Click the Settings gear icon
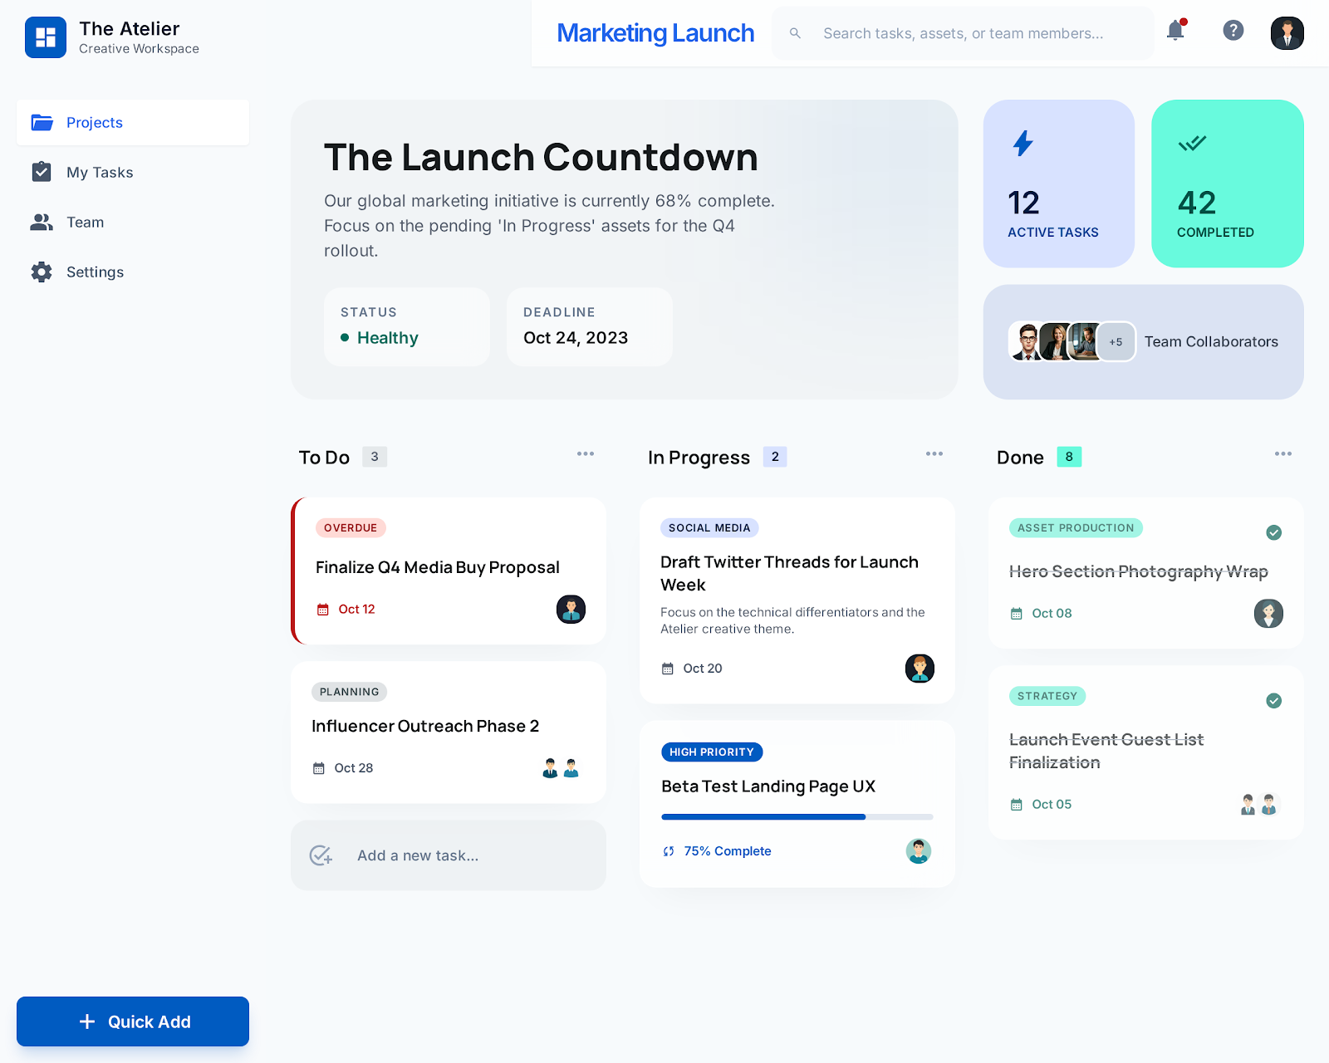 point(42,272)
